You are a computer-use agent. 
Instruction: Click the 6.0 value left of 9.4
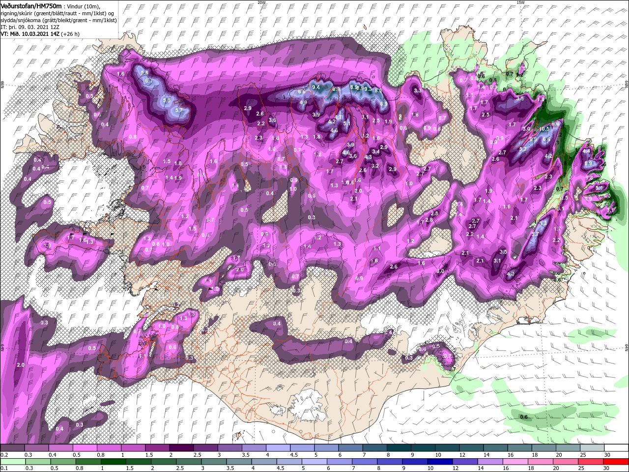click(x=302, y=91)
